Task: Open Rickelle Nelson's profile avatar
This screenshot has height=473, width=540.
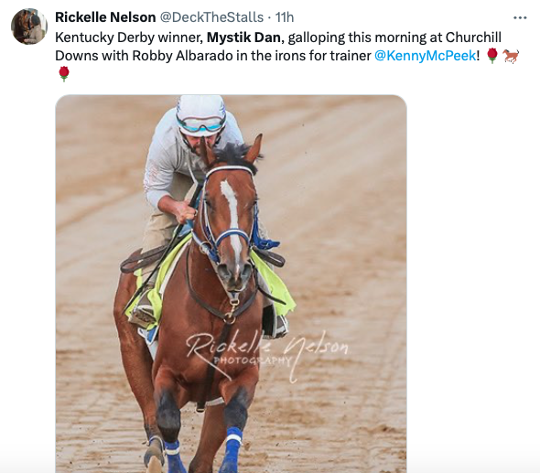Action: point(29,27)
